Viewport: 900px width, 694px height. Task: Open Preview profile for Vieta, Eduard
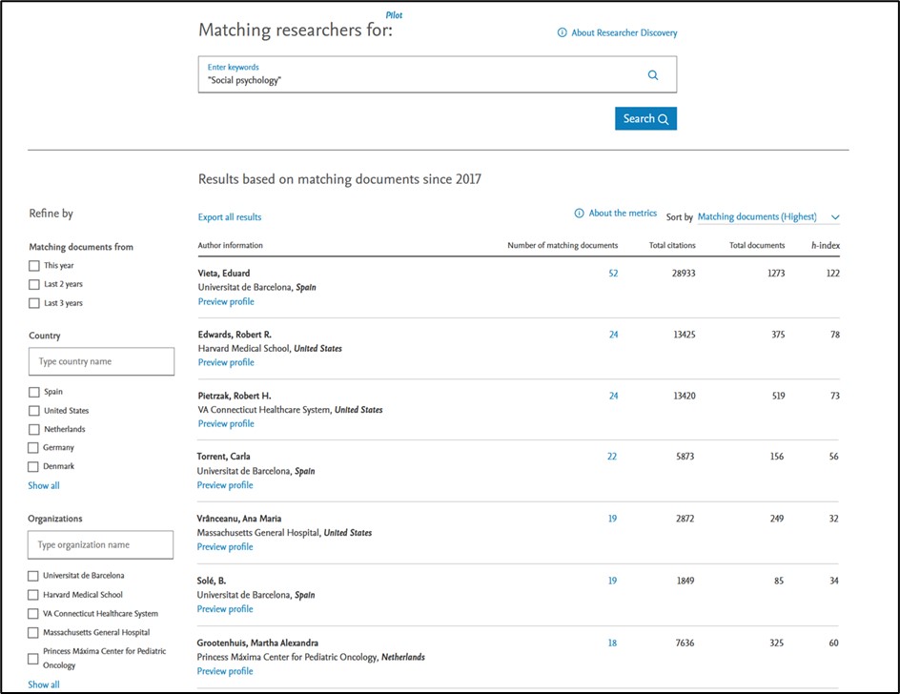coord(226,301)
